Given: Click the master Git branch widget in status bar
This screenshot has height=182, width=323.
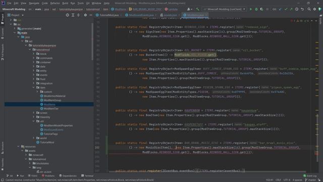Looking at the screenshot, I should point(311,180).
